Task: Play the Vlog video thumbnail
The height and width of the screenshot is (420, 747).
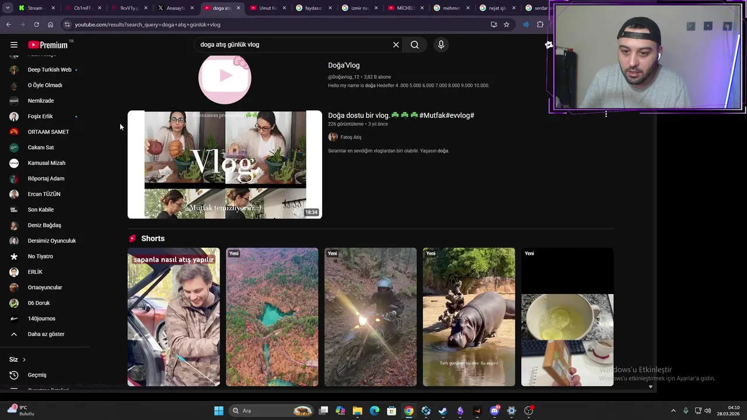Action: [x=225, y=164]
